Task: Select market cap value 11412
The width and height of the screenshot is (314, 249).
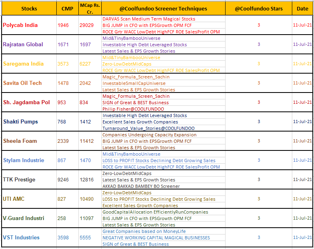Action: (x=90, y=141)
